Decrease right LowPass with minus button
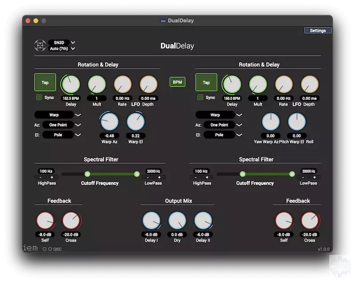This screenshot has width=355, height=282. pyautogui.click(x=303, y=177)
